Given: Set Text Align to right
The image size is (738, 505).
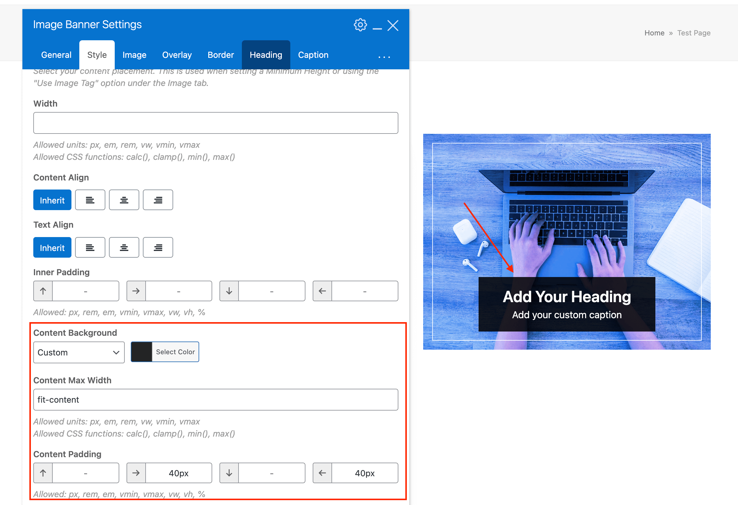Looking at the screenshot, I should pyautogui.click(x=158, y=247).
